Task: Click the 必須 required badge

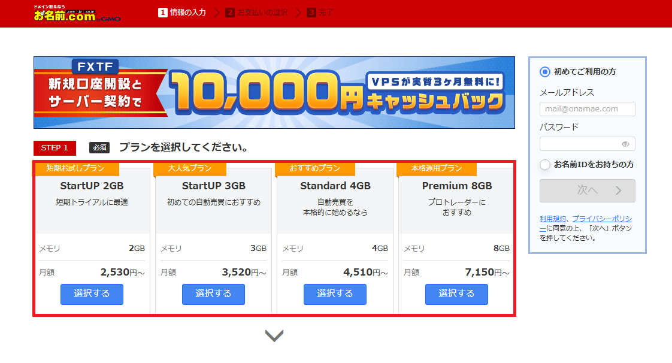Action: 99,148
